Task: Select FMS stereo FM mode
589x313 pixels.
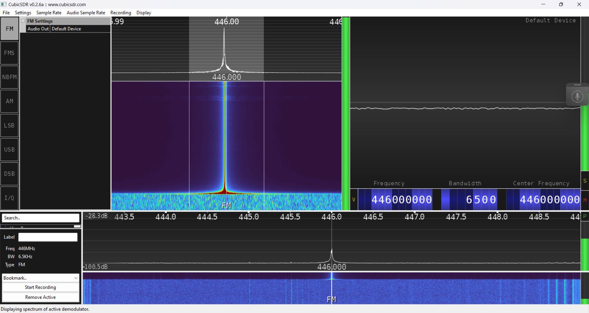Action: click(x=10, y=53)
